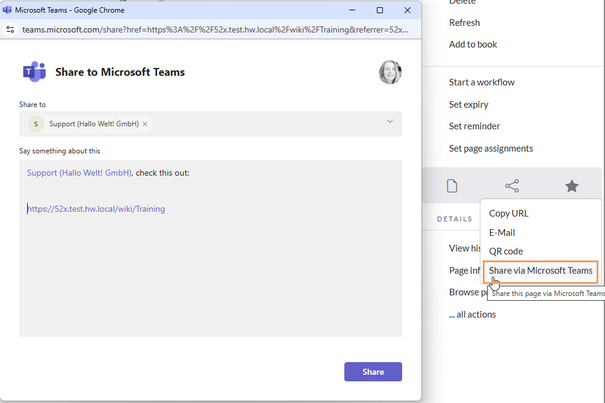This screenshot has width=605, height=403.
Task: Click the star favorite icon
Action: [x=571, y=186]
